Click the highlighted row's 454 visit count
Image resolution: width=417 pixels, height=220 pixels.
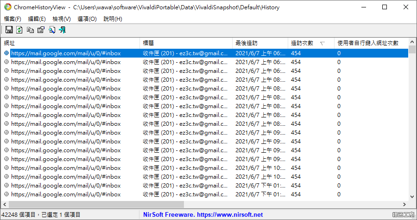click(296, 53)
